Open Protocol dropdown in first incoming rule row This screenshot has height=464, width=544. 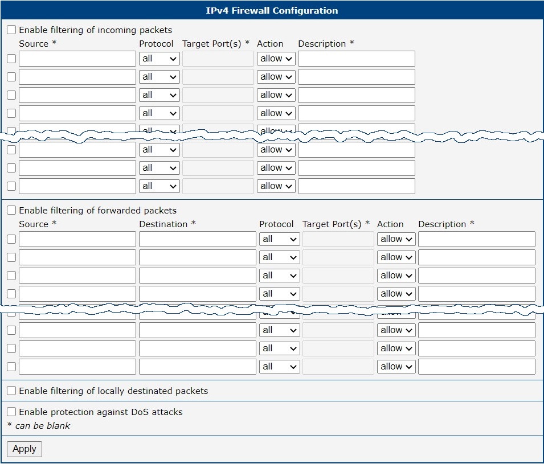coord(159,59)
